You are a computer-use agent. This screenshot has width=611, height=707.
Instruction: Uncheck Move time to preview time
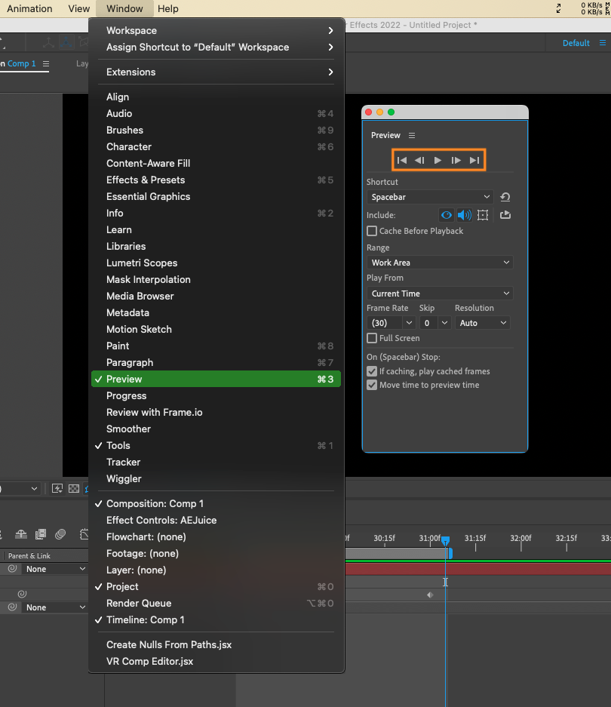(372, 385)
